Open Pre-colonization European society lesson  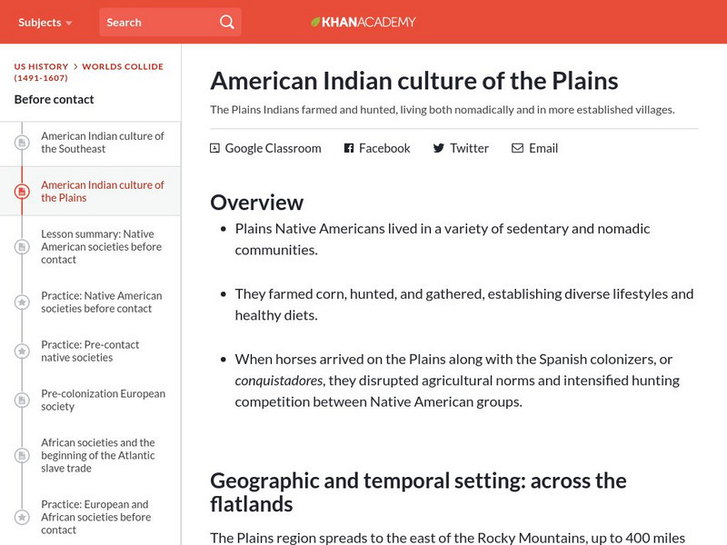tap(103, 401)
